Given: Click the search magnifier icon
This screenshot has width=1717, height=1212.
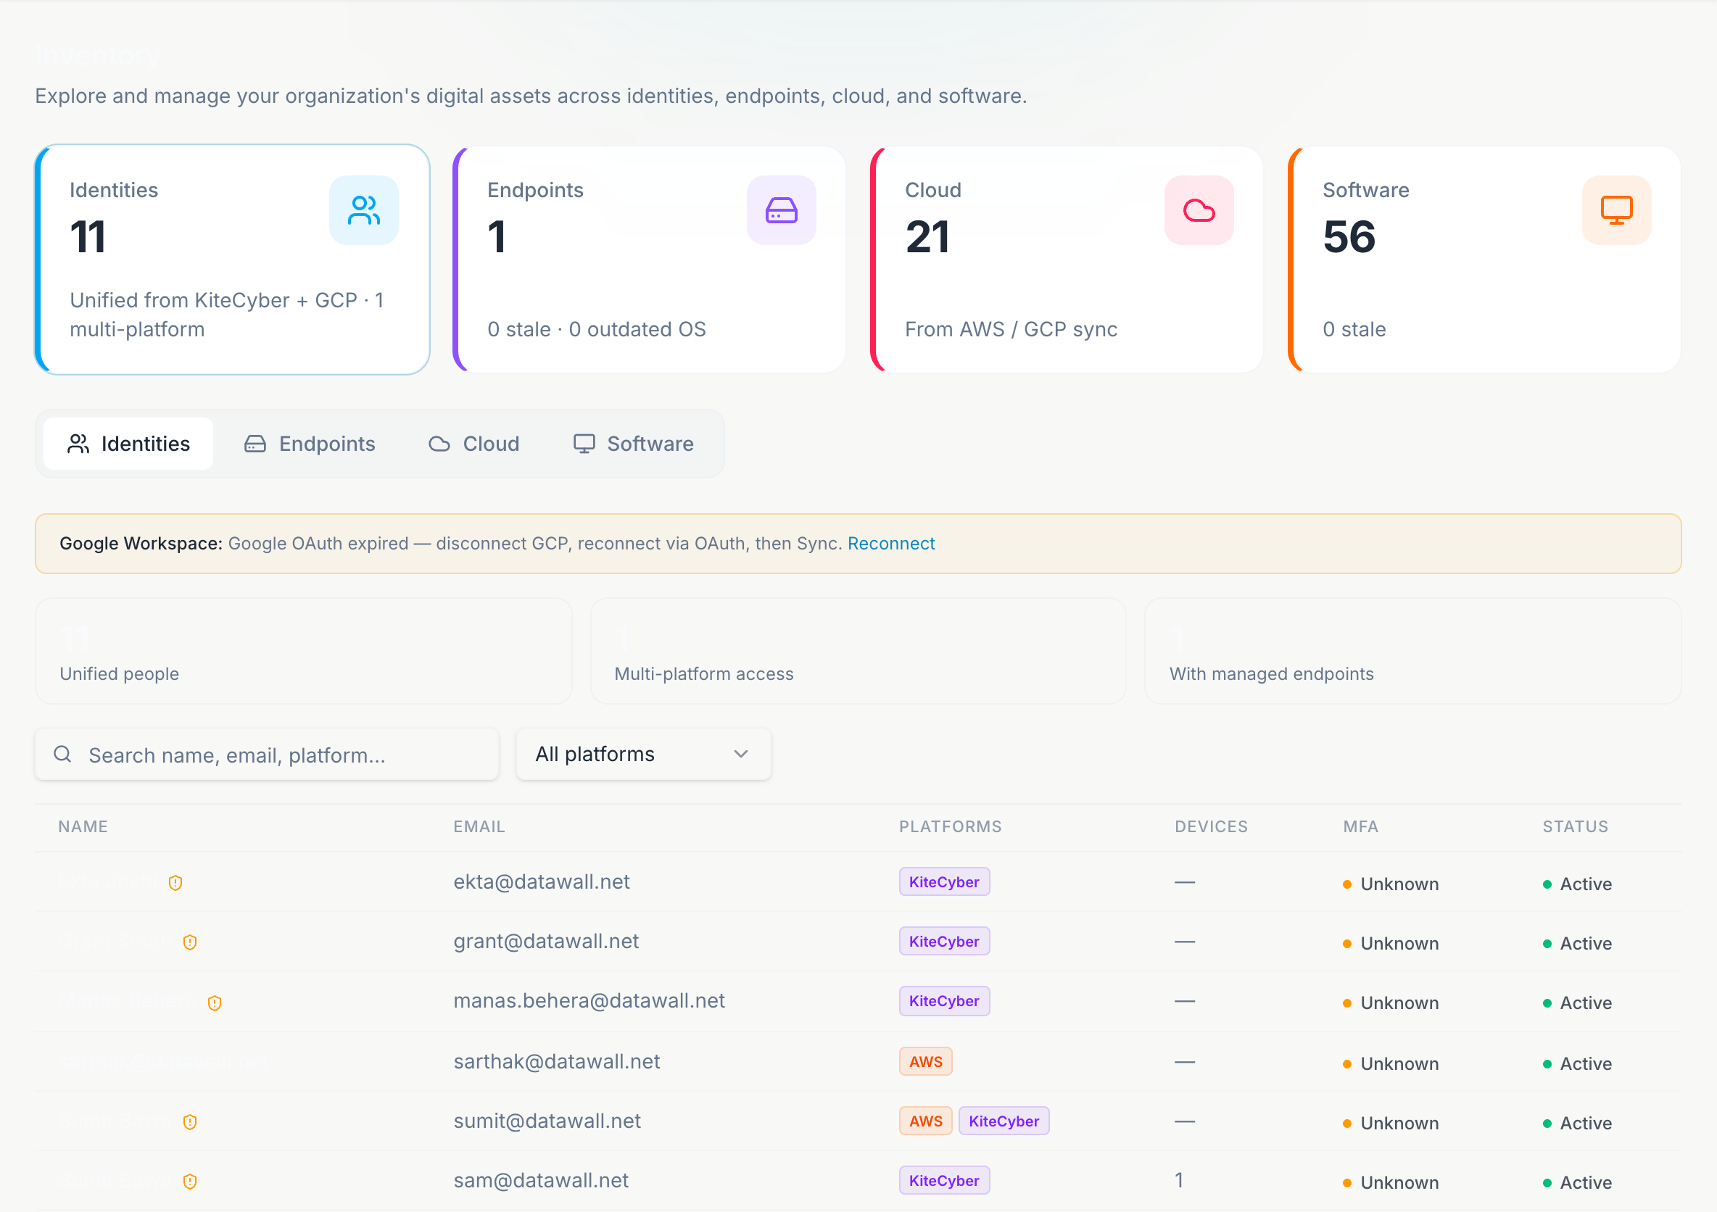Looking at the screenshot, I should 63,755.
